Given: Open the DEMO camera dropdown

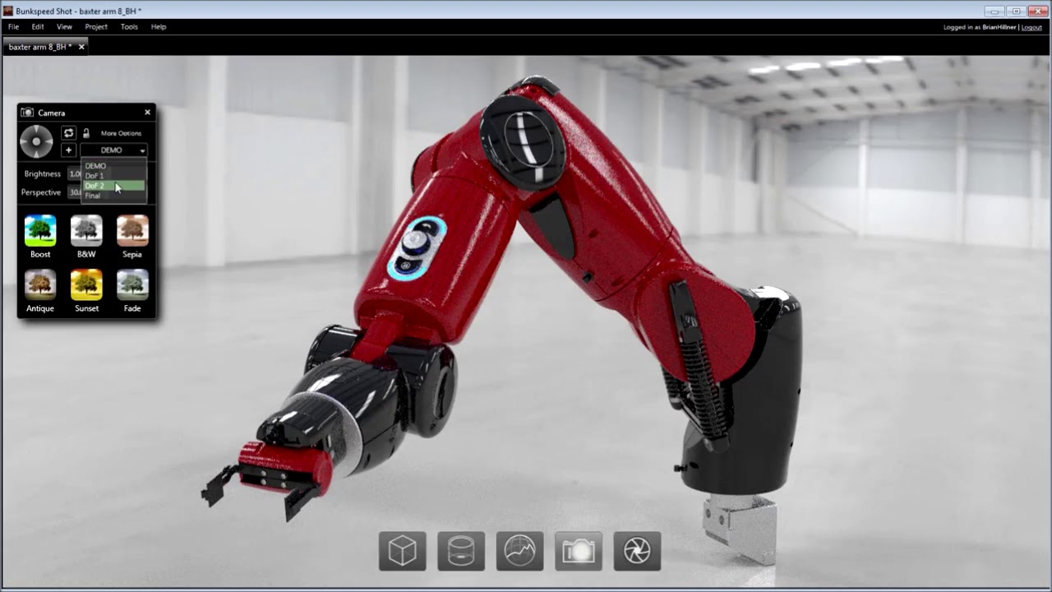Looking at the screenshot, I should click(114, 150).
